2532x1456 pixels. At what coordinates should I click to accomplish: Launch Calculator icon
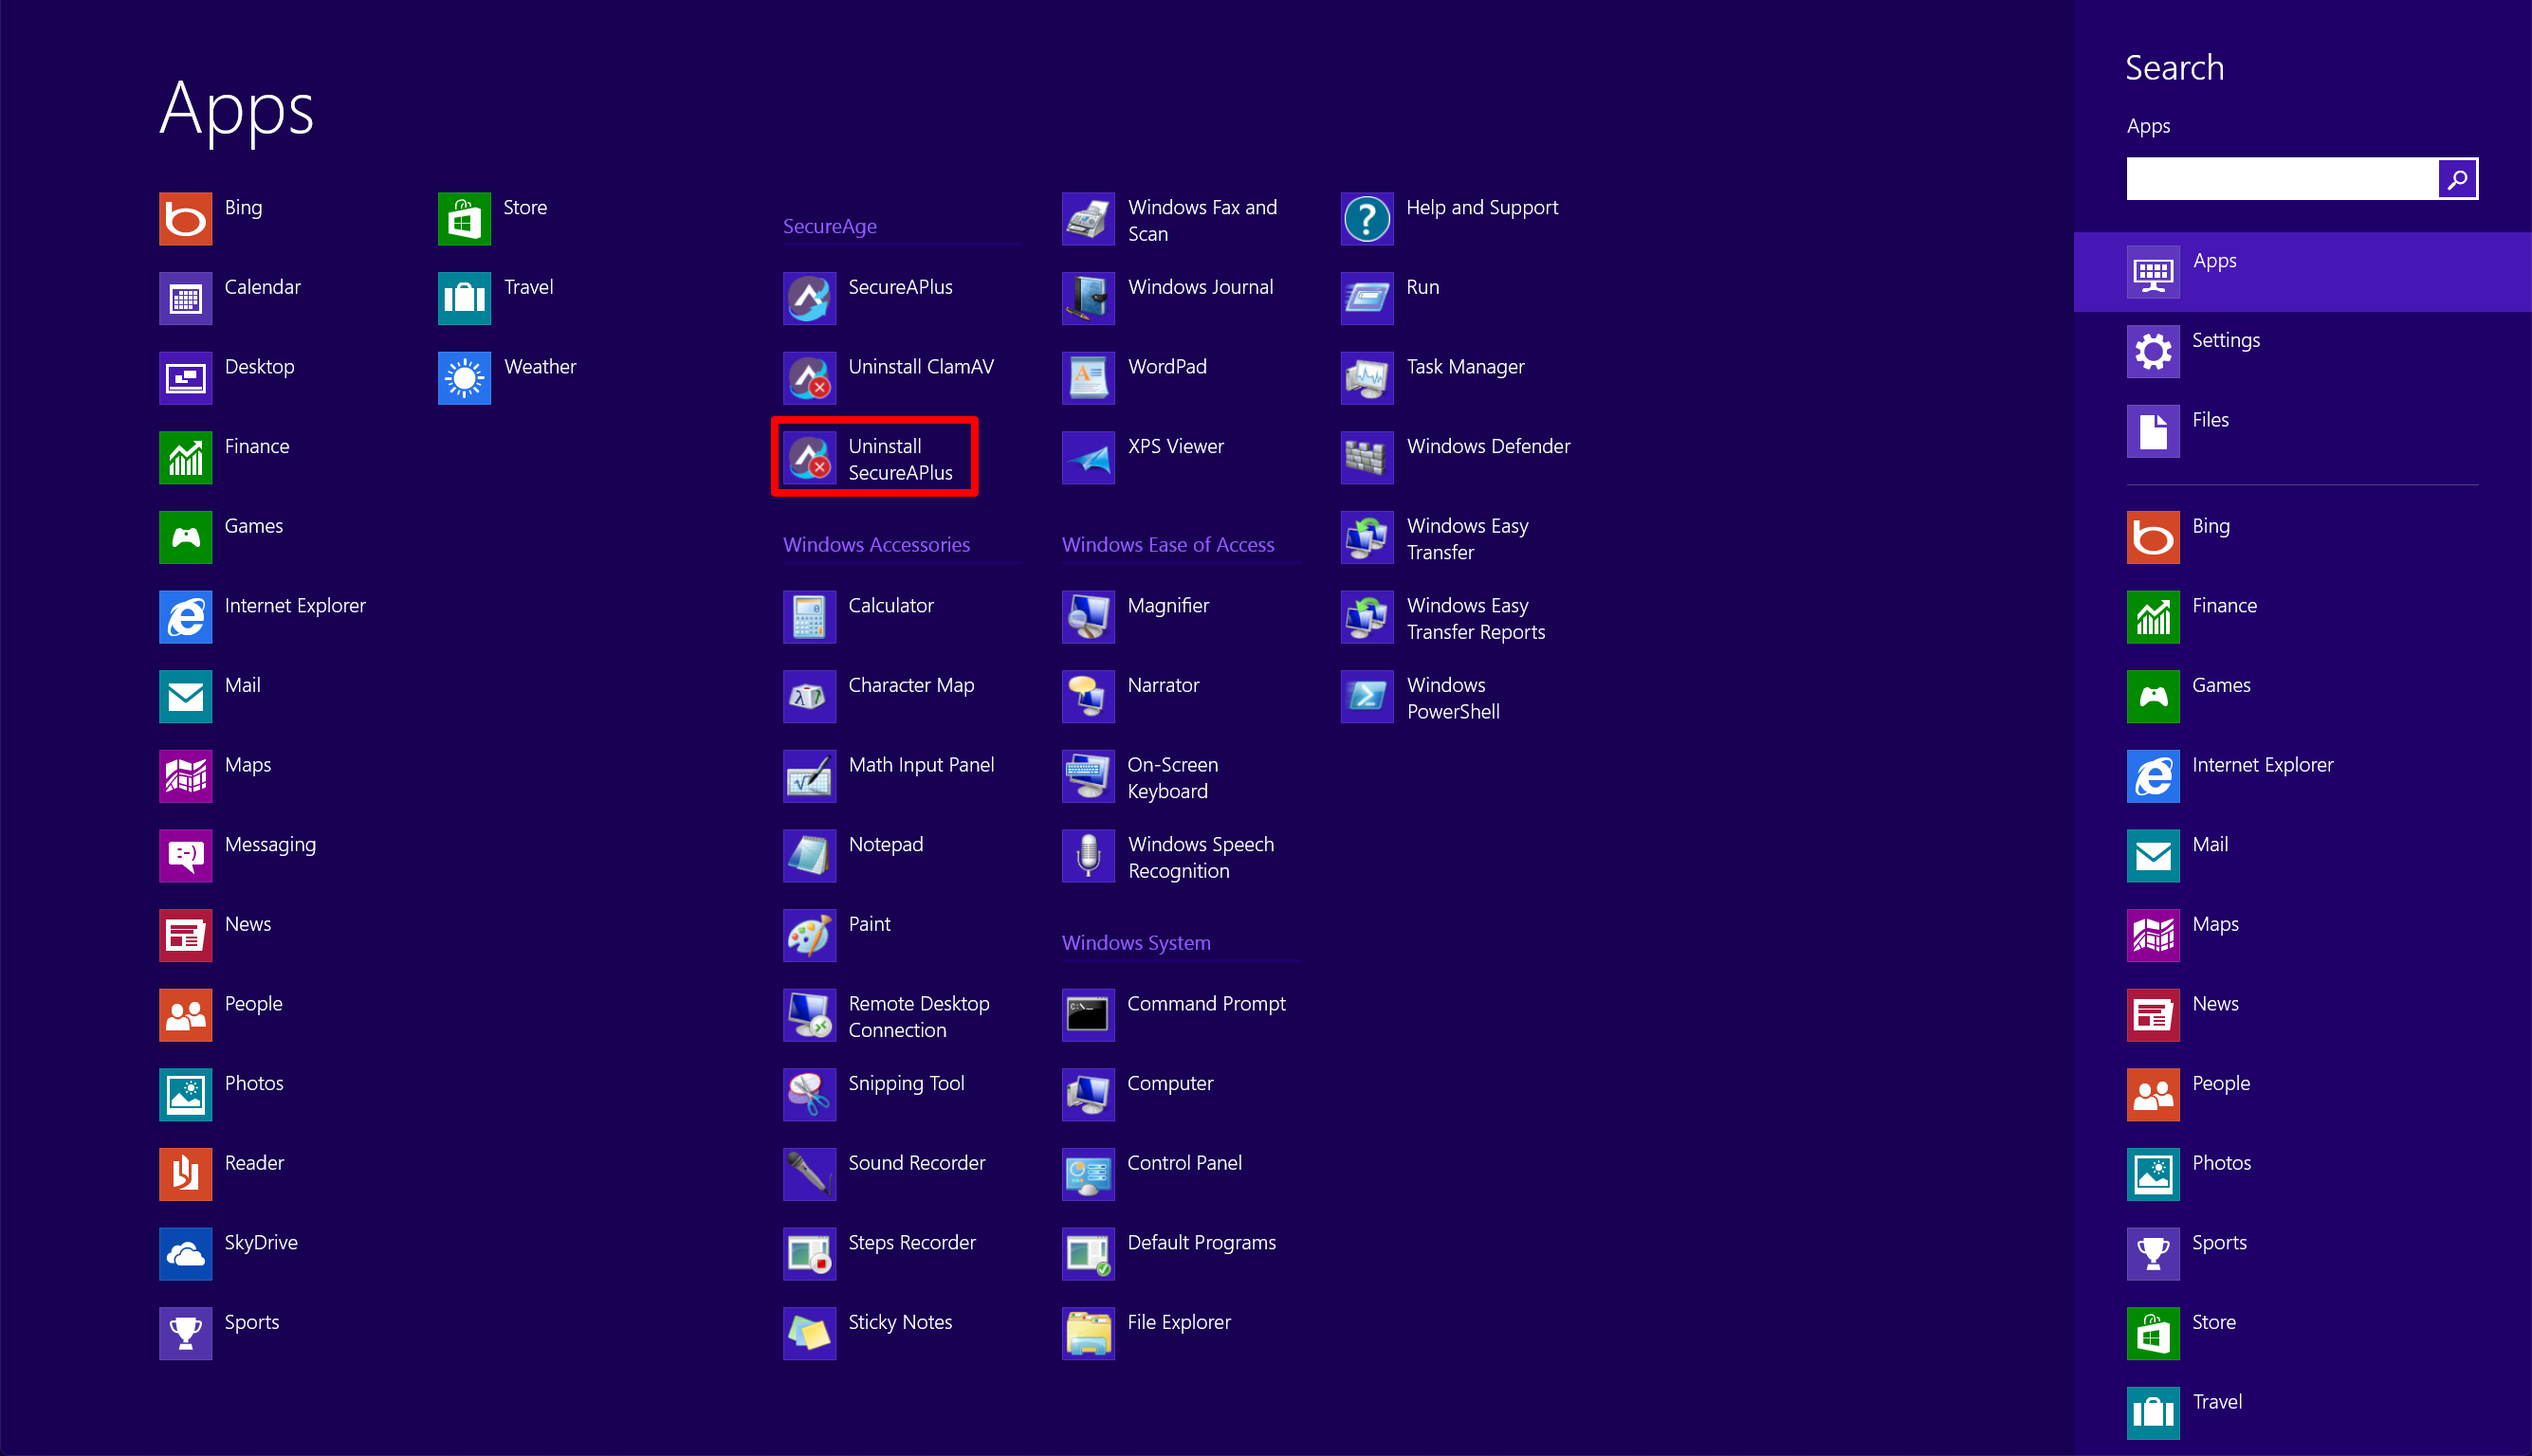[x=808, y=616]
